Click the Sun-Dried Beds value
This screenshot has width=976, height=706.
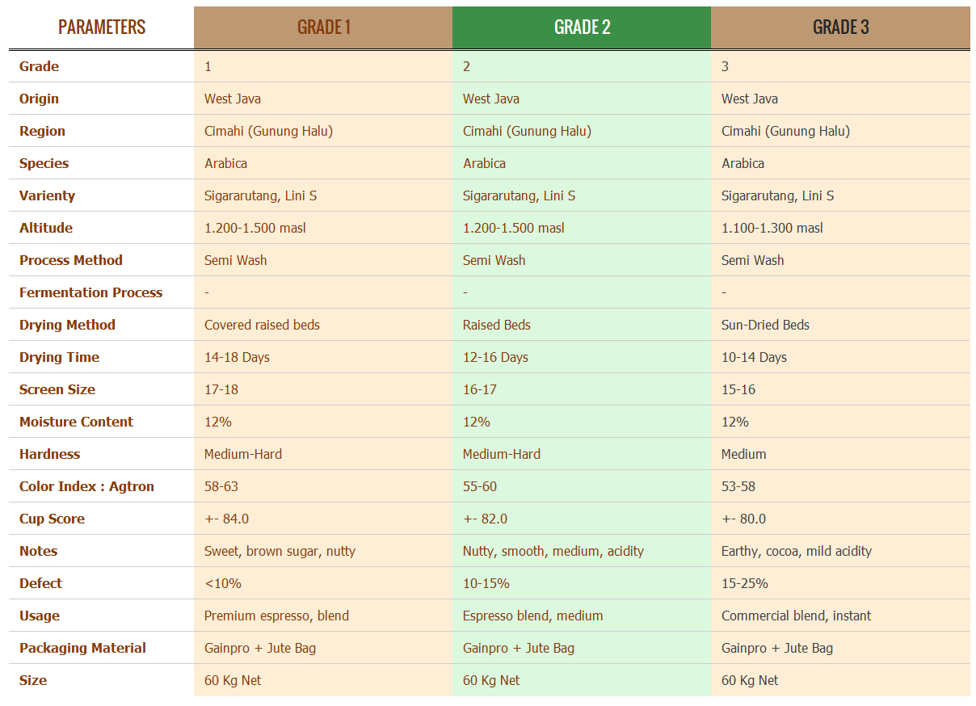[x=765, y=325]
